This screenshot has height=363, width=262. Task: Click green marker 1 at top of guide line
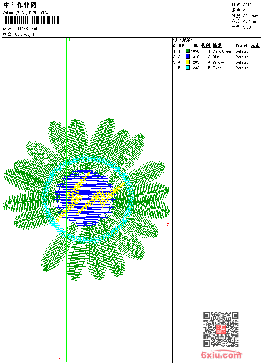click(x=69, y=39)
